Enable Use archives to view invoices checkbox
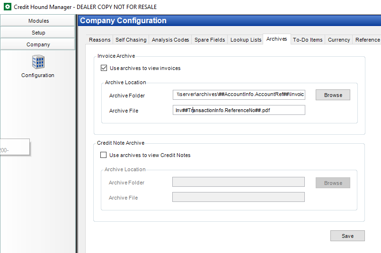The image size is (381, 253). 104,68
